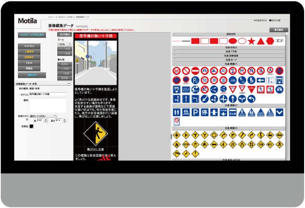
Task: Collapse the 交通 標識01 section
Action: (229, 64)
